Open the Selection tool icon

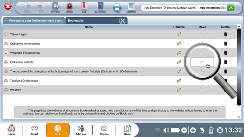pos(131,8)
